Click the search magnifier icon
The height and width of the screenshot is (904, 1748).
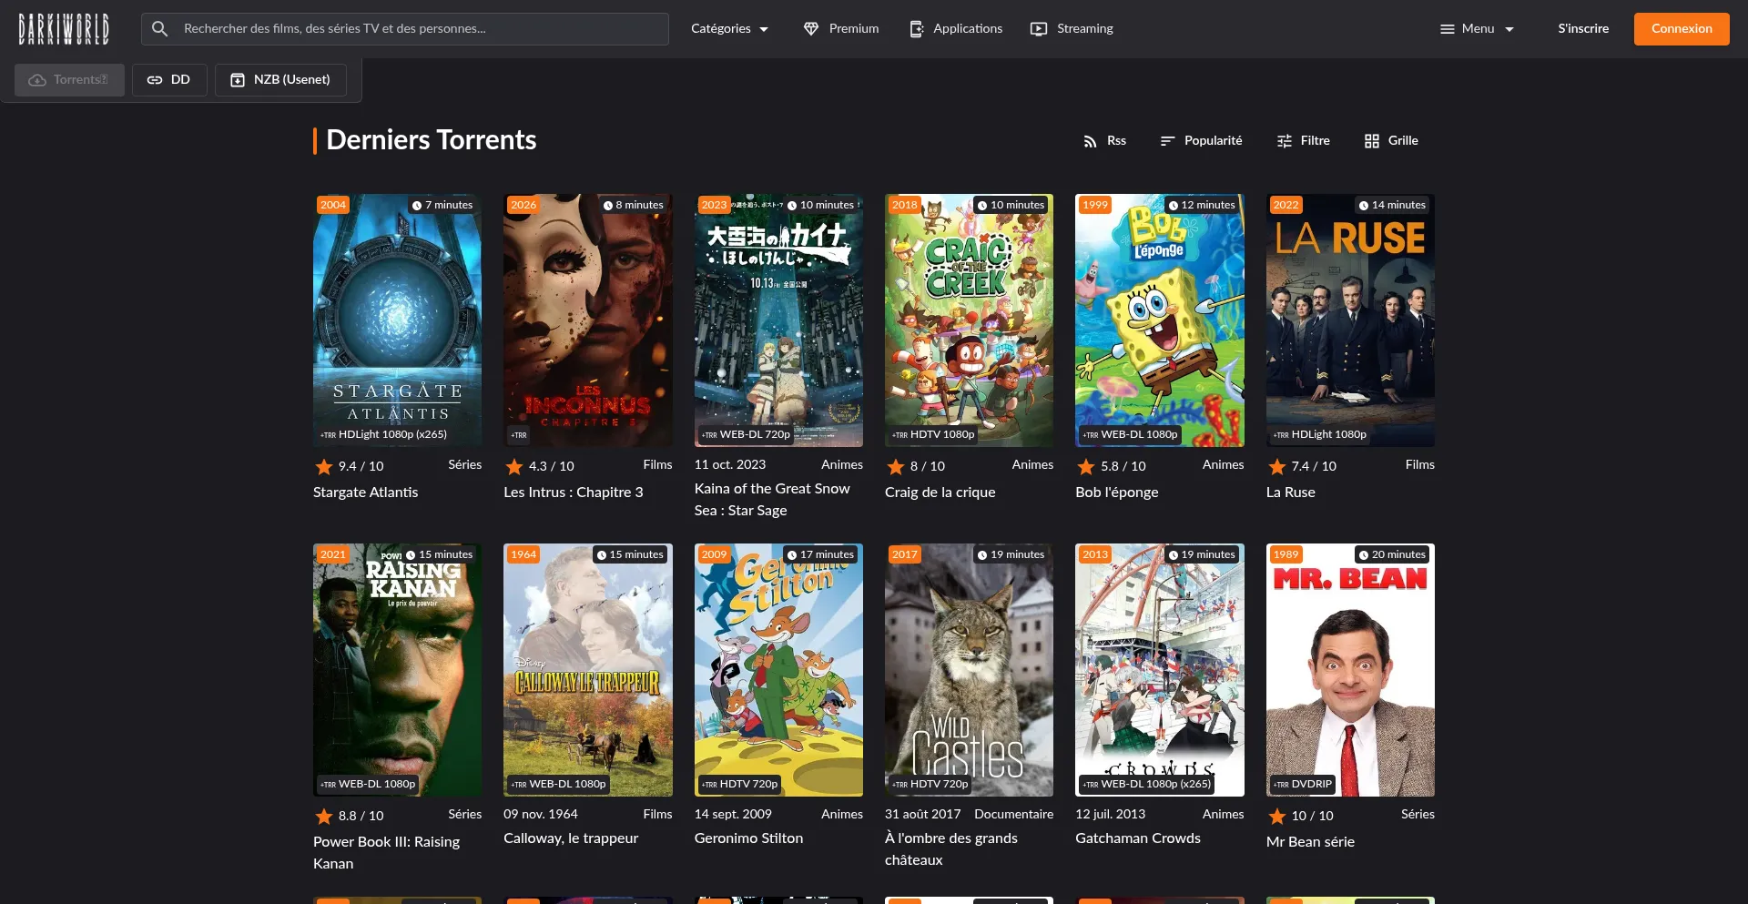pos(160,29)
